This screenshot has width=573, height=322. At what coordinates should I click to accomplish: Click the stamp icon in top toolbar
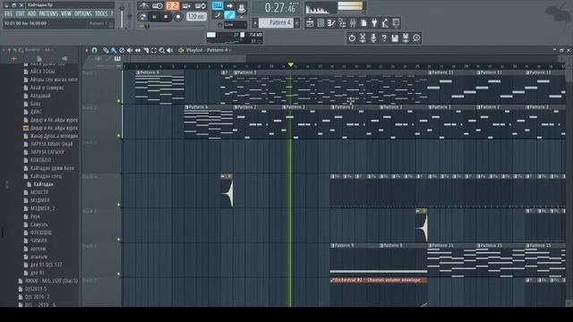coord(241,7)
